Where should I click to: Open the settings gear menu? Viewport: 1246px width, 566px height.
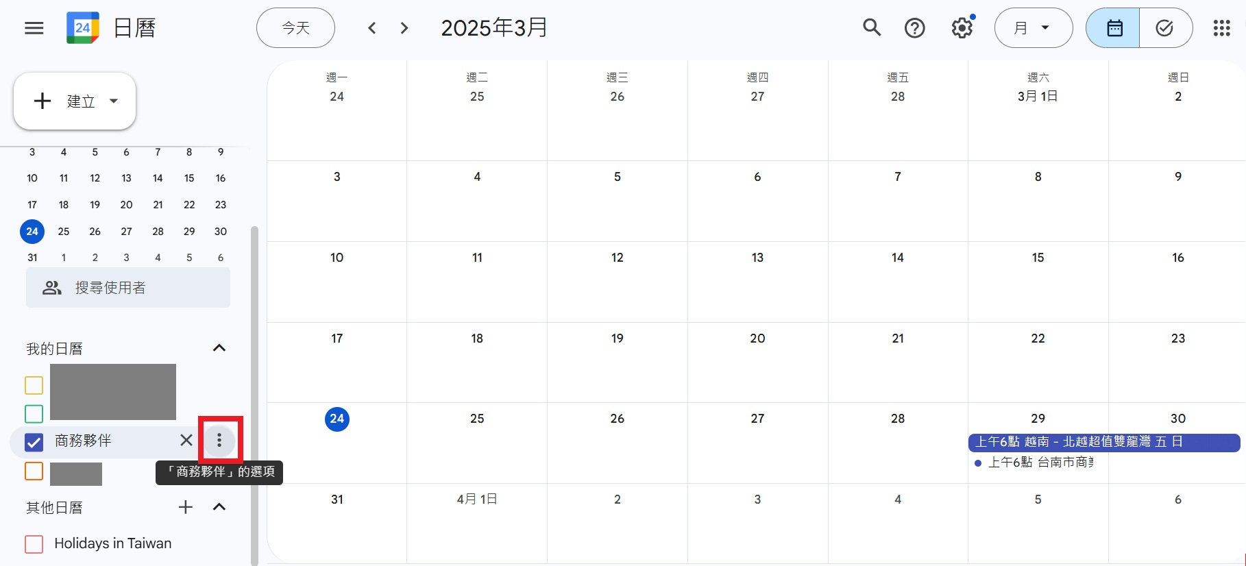(962, 28)
